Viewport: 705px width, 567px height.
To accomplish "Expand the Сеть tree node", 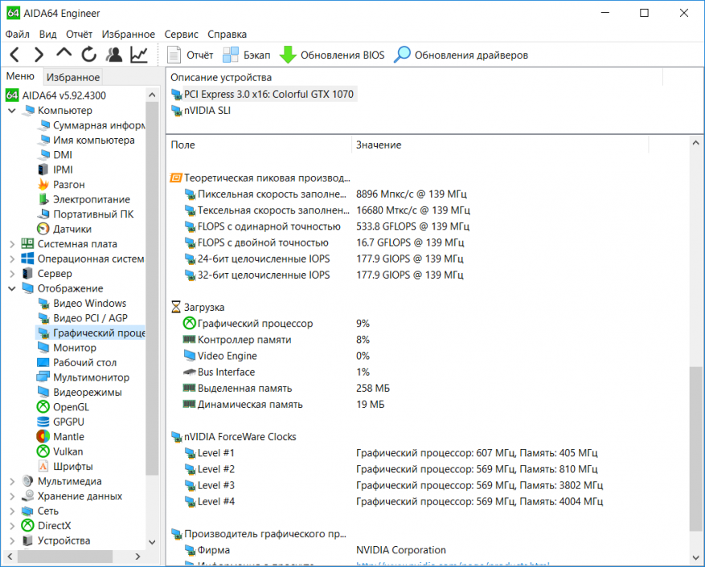I will (12, 511).
